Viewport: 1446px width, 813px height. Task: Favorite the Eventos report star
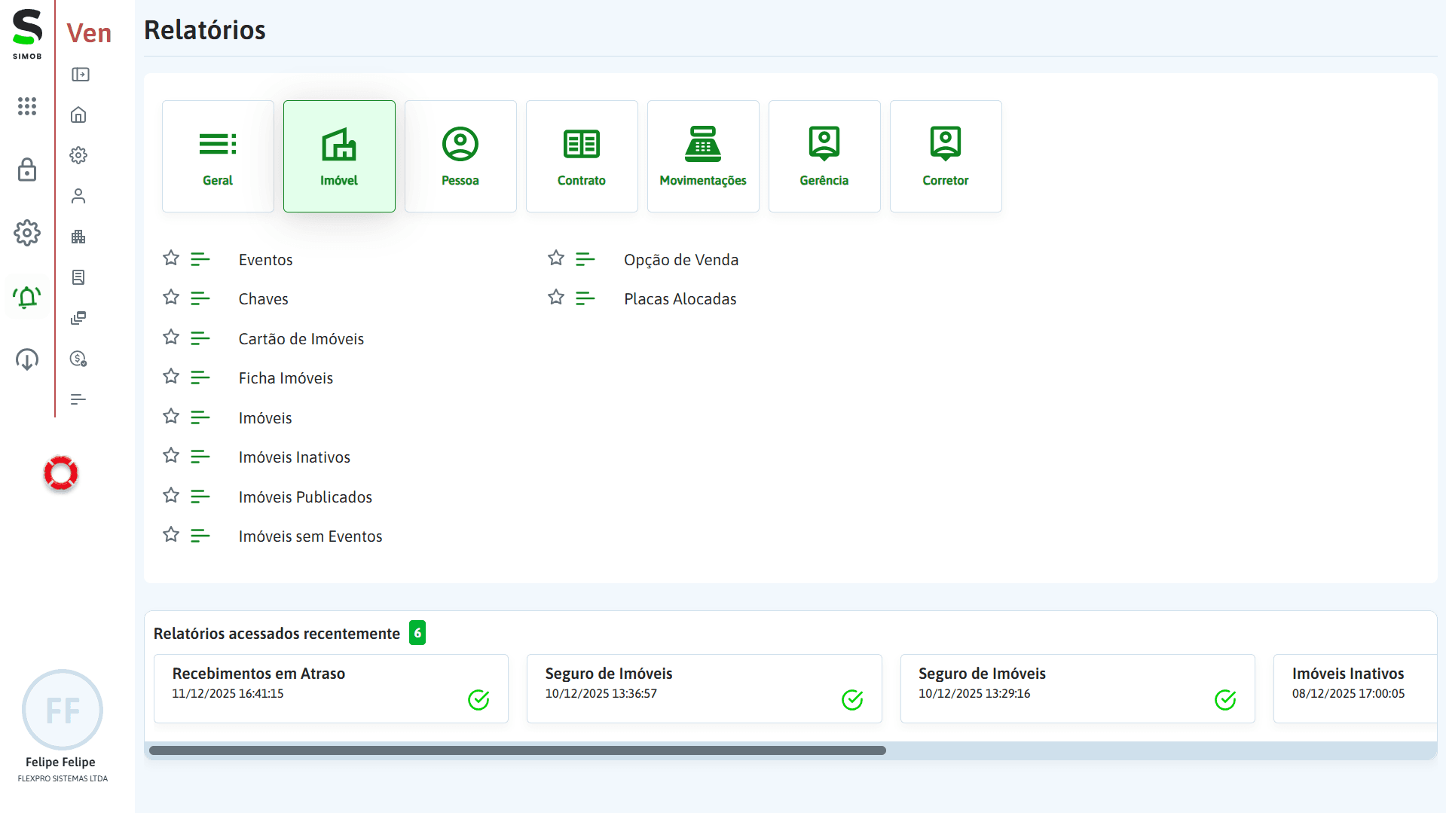[x=171, y=258]
